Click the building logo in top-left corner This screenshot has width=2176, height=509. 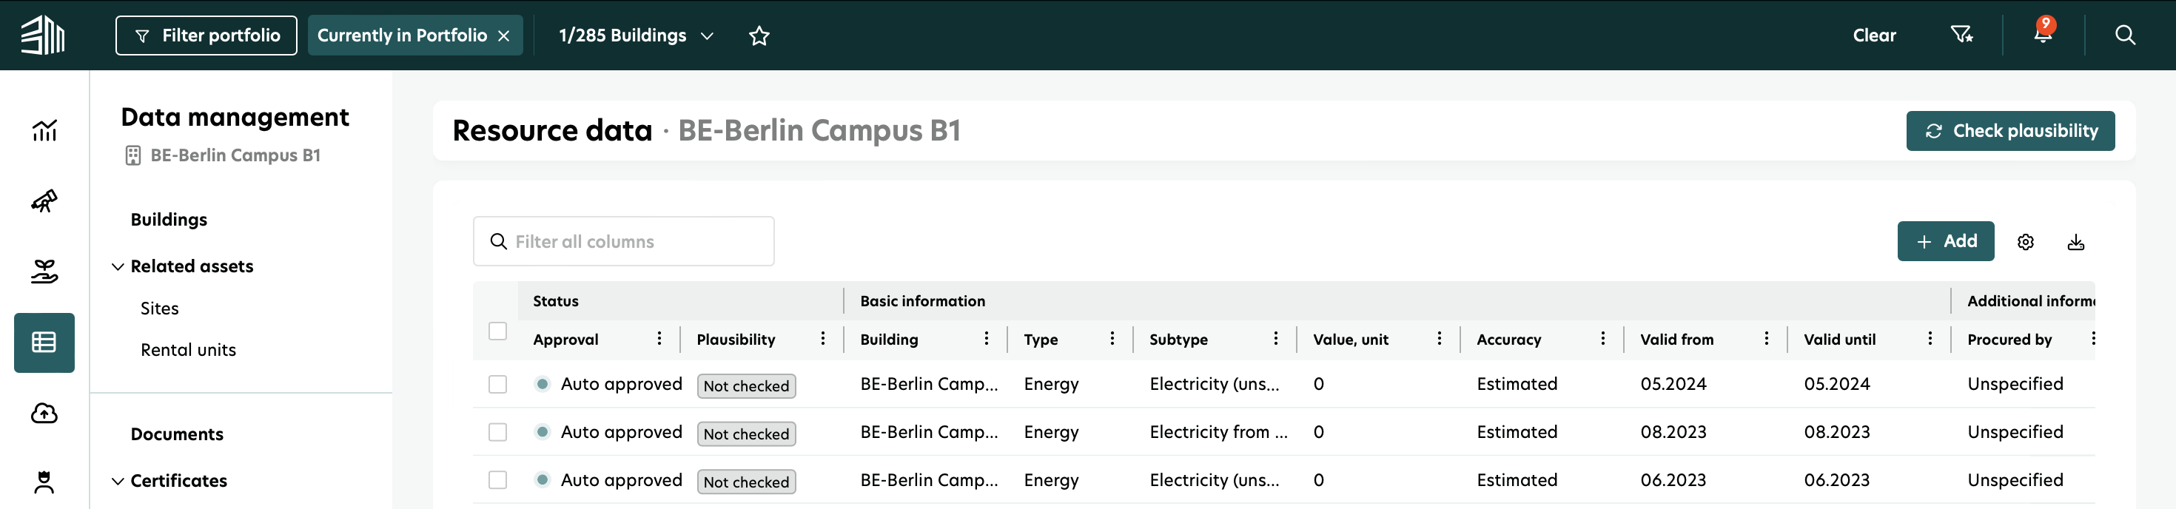(x=42, y=35)
